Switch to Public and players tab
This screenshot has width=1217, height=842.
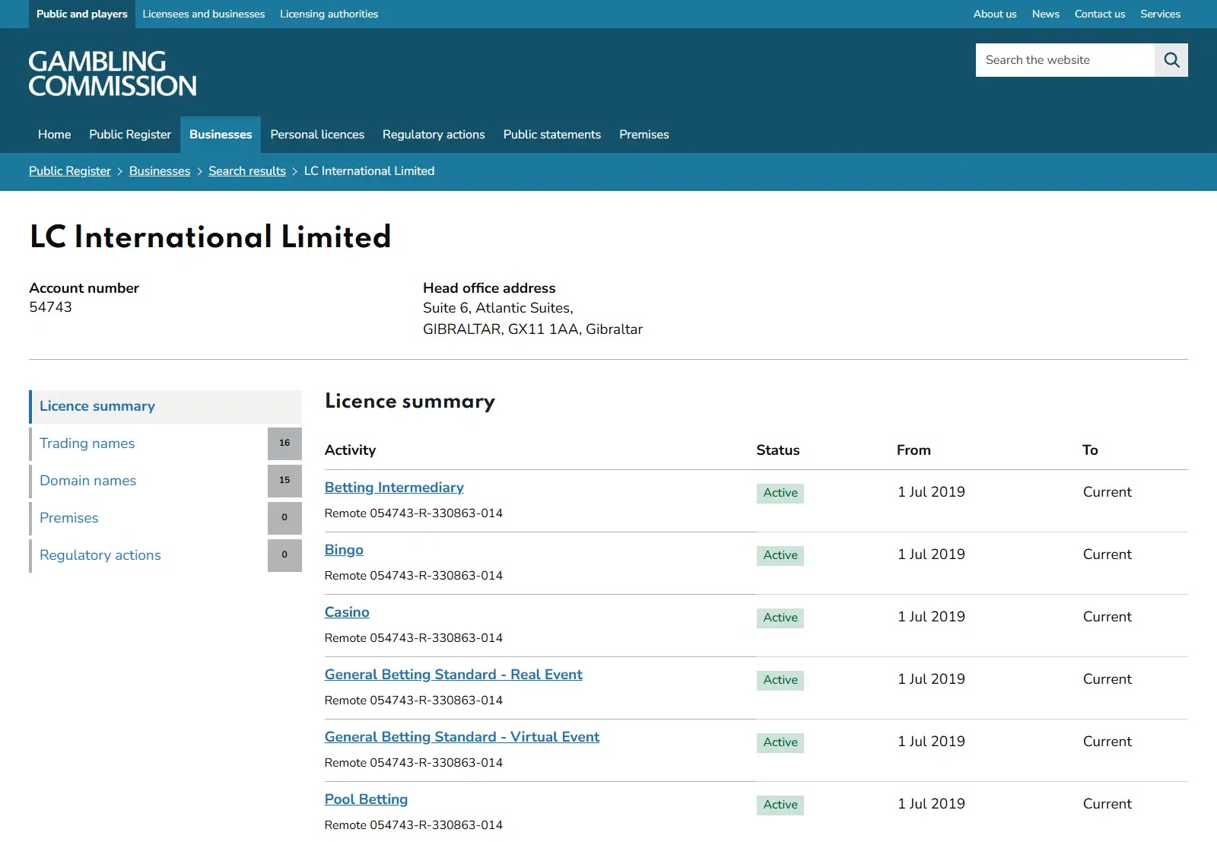coord(82,14)
